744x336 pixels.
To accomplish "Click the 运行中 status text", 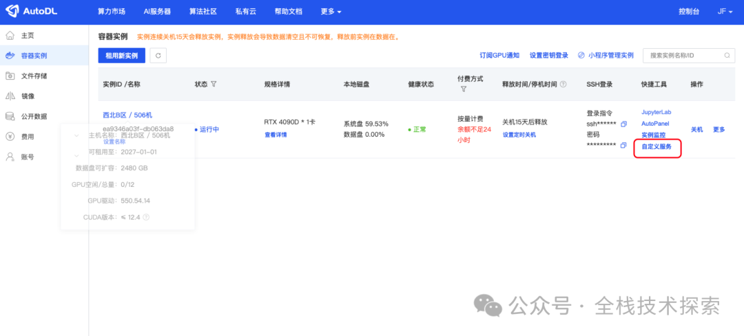I will click(x=209, y=129).
